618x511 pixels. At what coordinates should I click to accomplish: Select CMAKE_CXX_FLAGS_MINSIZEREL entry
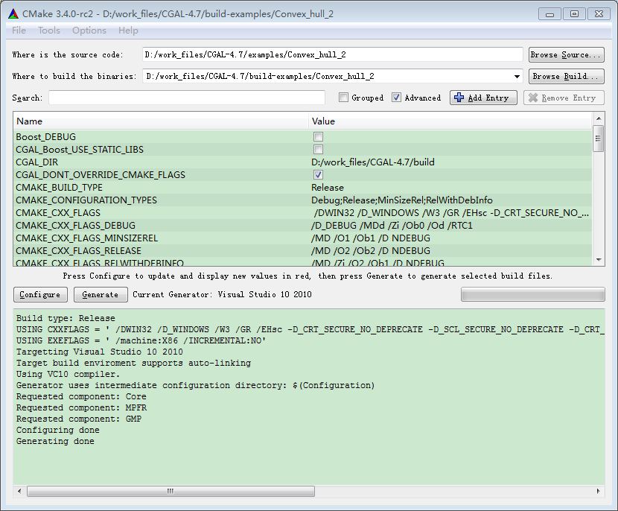pos(86,238)
